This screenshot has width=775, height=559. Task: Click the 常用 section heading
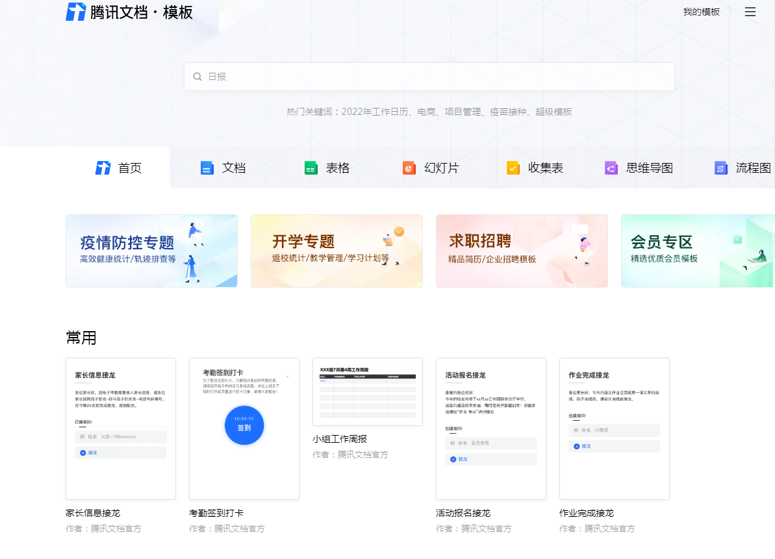(x=81, y=338)
